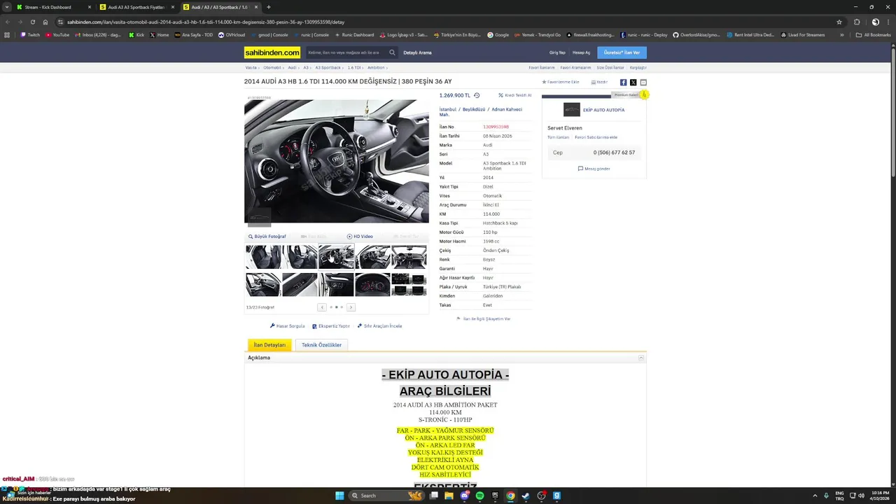Click Tüm İlanları seller link
The height and width of the screenshot is (504, 896).
click(558, 137)
